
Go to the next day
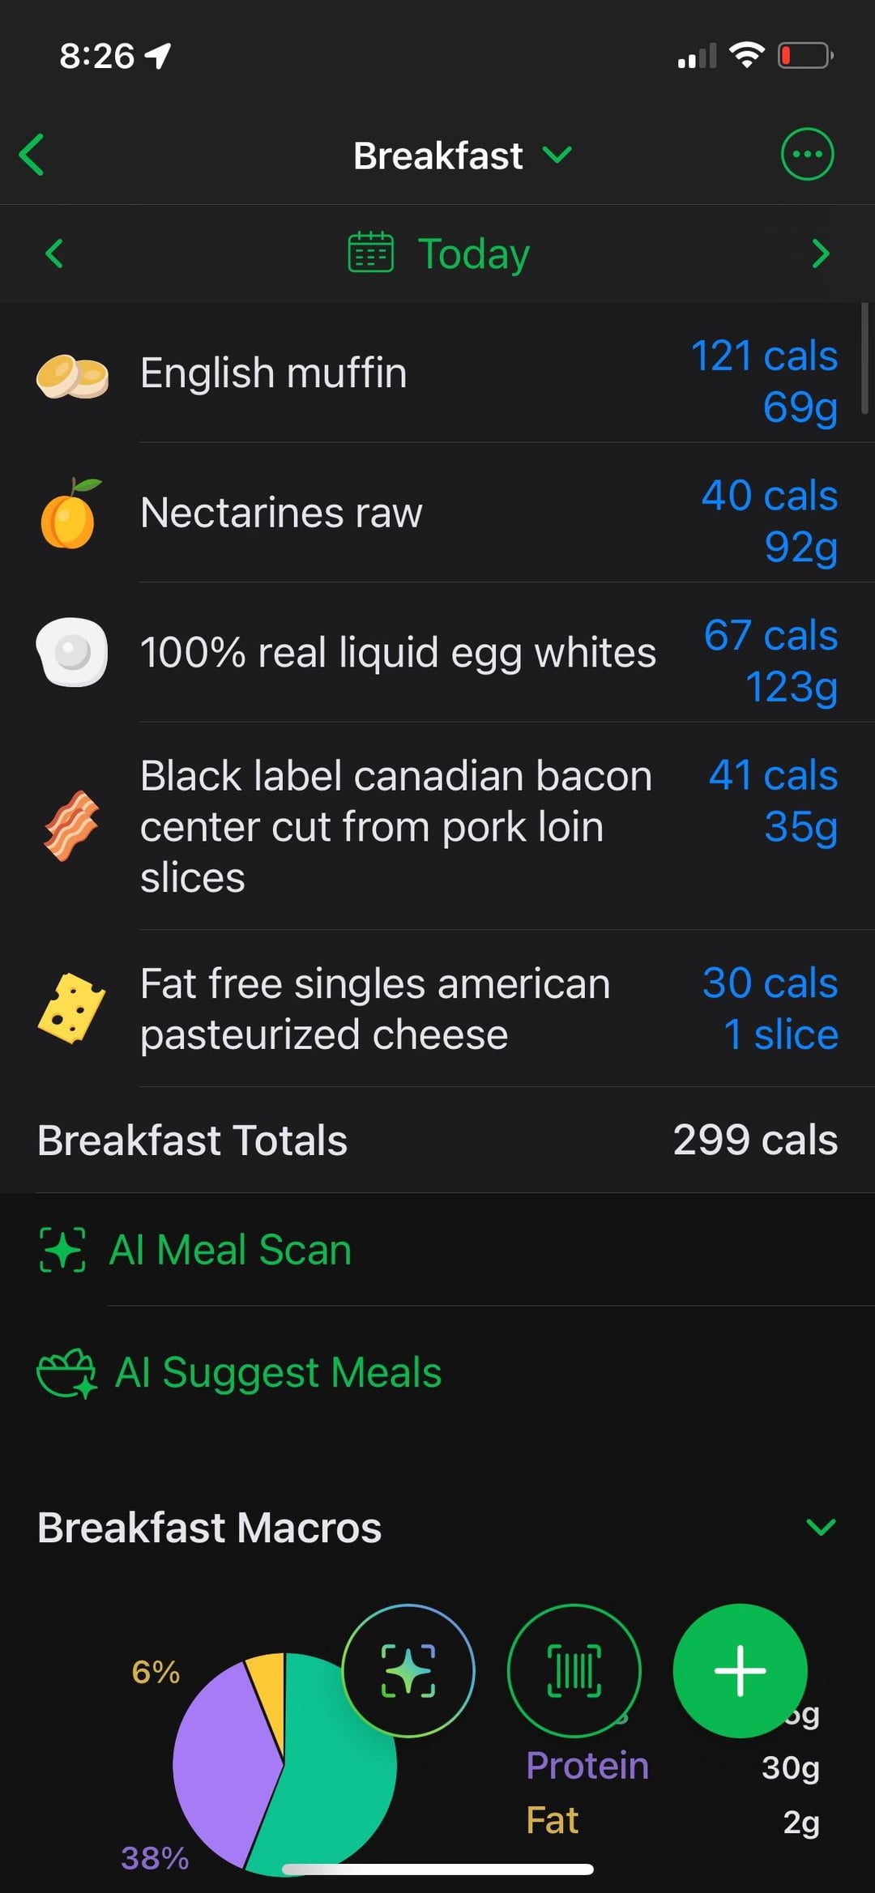coord(820,254)
